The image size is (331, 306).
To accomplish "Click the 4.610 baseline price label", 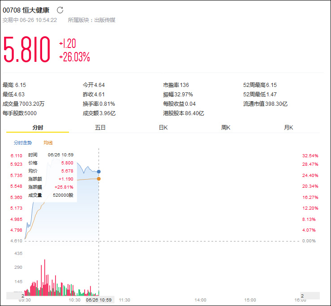I will [x=16, y=241].
